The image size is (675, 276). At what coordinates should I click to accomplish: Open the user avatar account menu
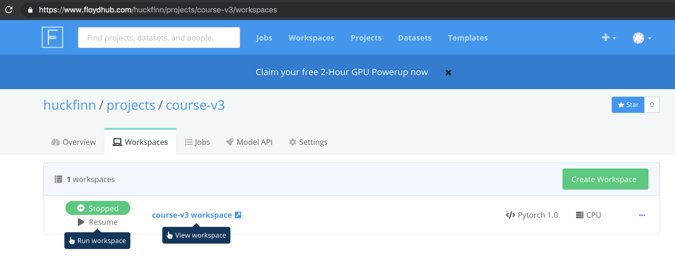(x=642, y=38)
